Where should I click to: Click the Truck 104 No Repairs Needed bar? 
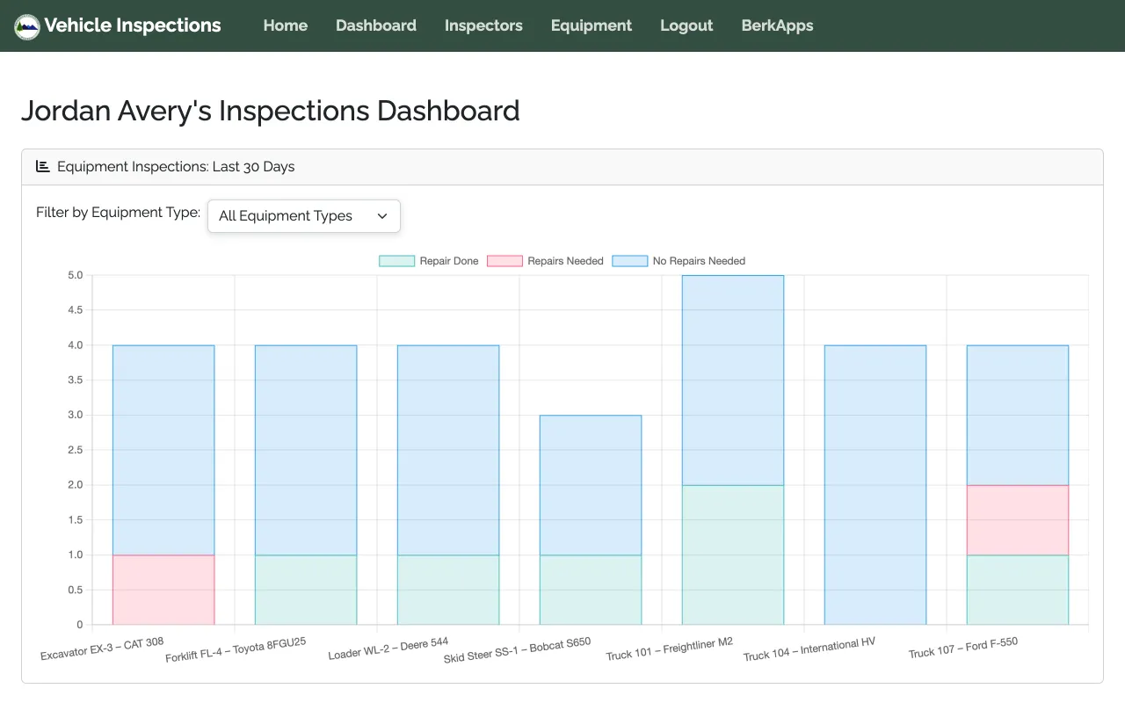875,485
